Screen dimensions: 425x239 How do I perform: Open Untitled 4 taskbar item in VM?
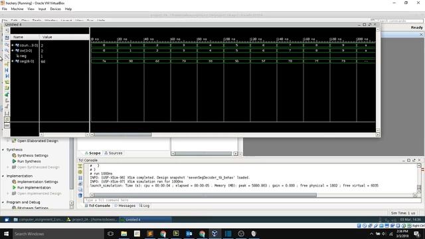tap(145, 220)
